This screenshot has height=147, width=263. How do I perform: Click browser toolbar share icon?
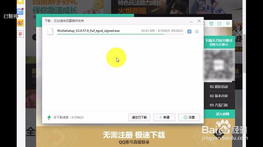coord(220,24)
